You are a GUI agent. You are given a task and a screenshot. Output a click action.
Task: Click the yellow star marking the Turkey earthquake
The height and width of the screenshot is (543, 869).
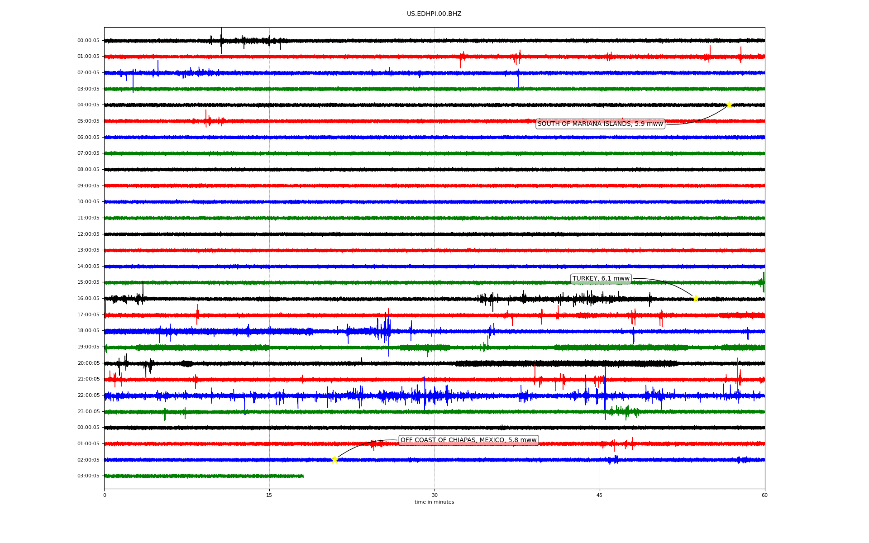pyautogui.click(x=696, y=298)
